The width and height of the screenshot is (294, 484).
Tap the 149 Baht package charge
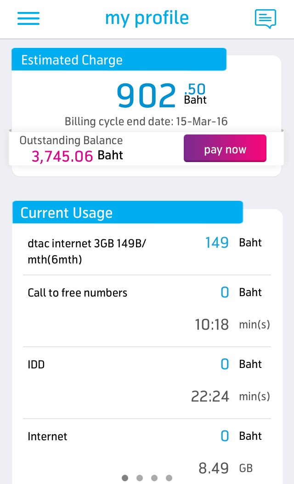click(x=233, y=243)
